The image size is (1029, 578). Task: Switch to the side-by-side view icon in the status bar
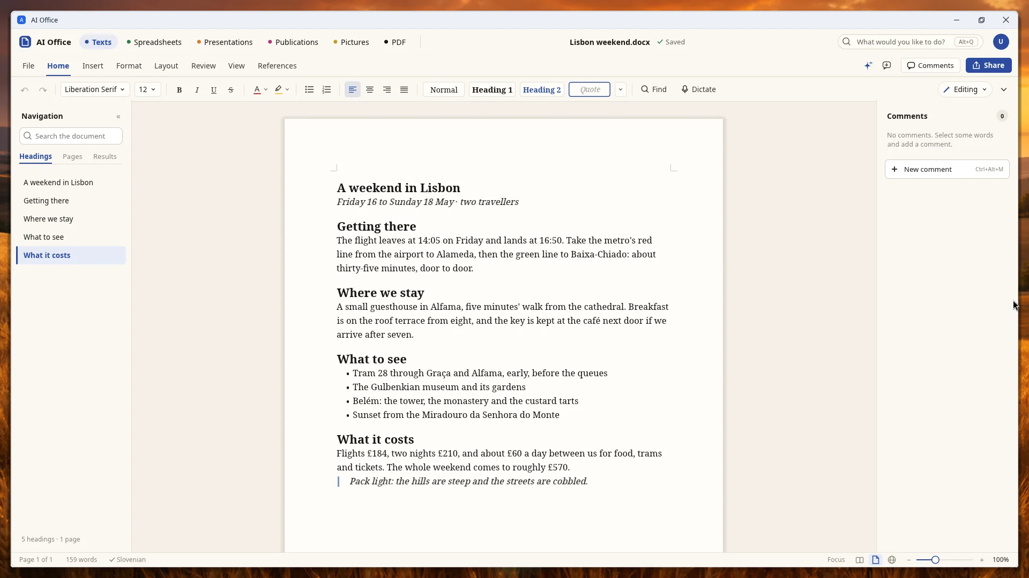click(860, 560)
